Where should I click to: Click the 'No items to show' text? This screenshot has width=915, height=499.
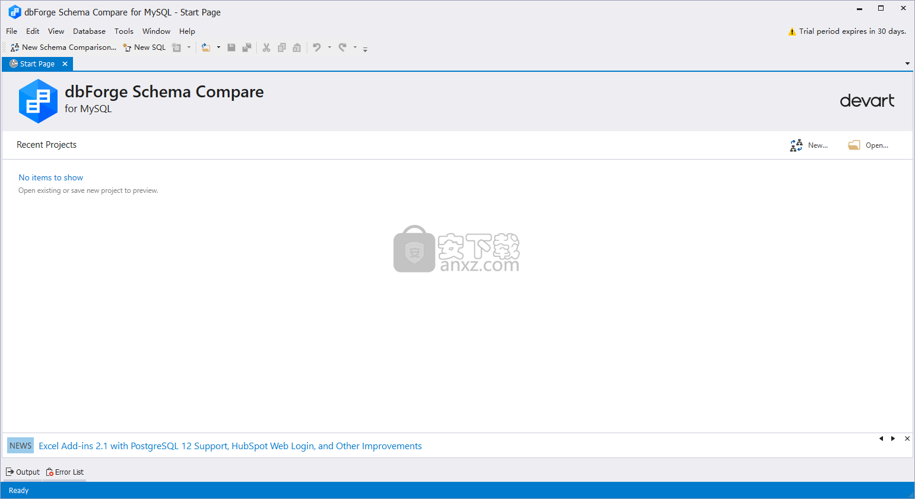50,177
